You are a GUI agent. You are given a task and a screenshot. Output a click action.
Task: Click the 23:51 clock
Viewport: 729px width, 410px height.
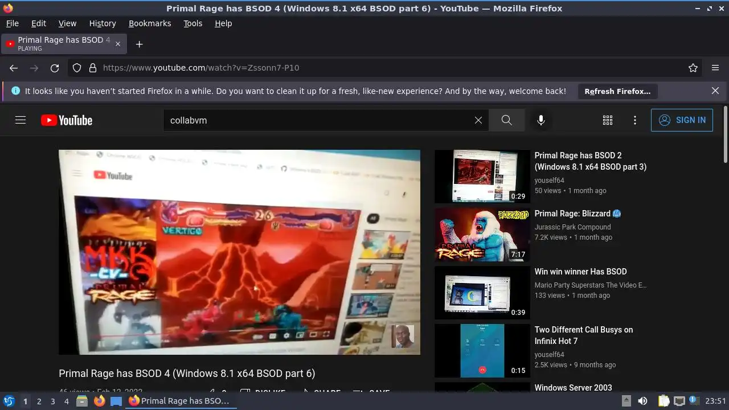coord(716,401)
